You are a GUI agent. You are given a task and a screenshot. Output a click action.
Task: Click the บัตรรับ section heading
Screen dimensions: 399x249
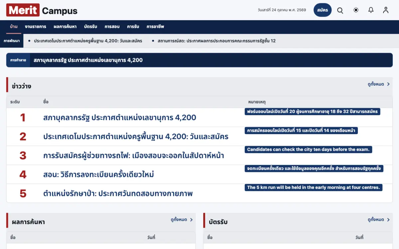(x=218, y=222)
